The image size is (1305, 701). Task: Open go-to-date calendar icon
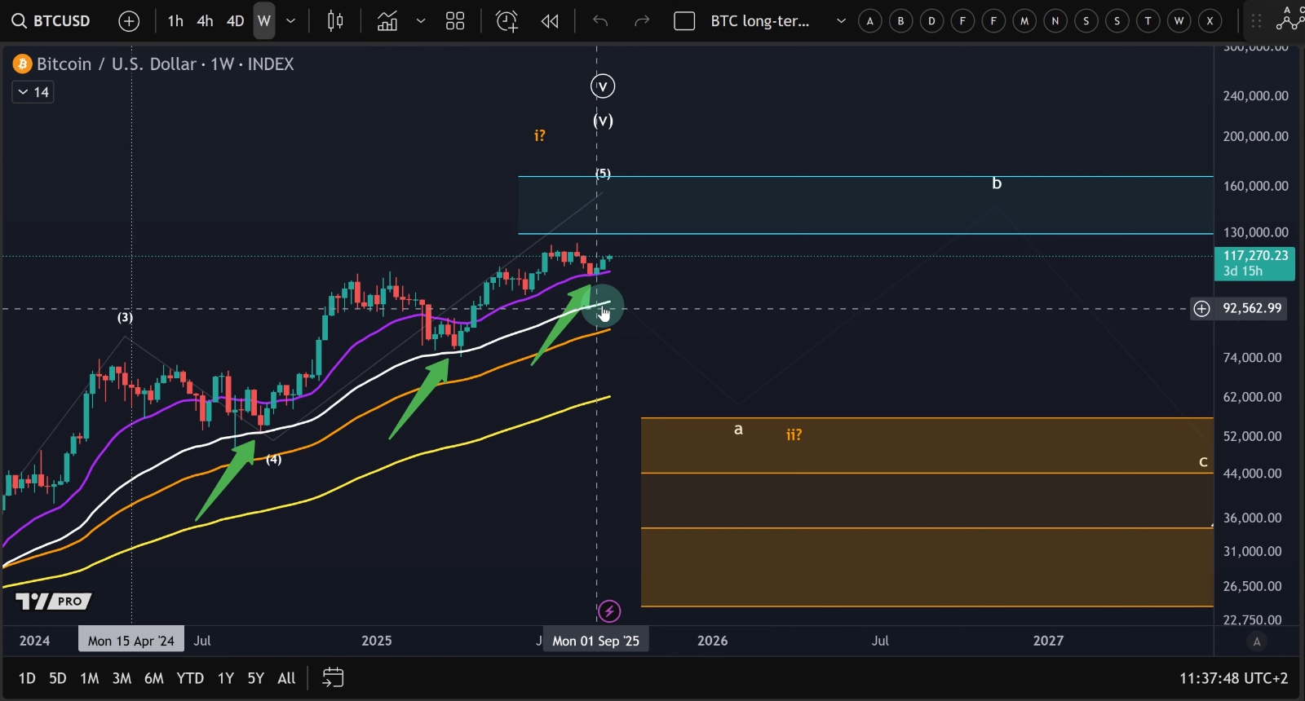click(333, 677)
